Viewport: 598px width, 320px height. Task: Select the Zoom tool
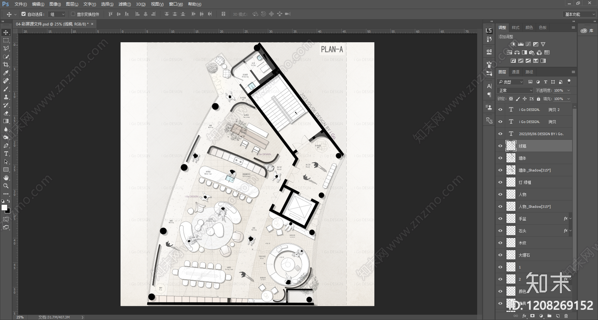coord(6,186)
